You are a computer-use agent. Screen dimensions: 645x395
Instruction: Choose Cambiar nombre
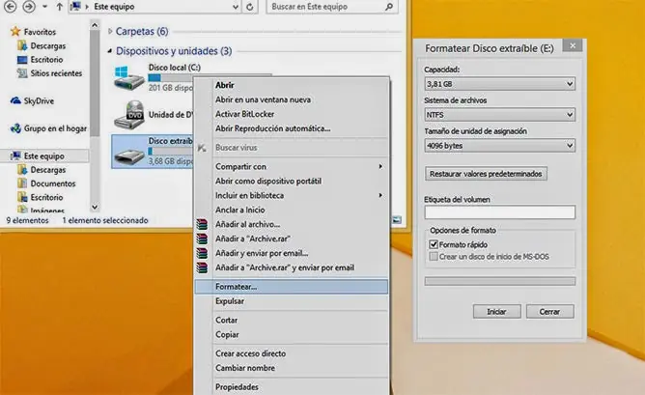click(292, 368)
